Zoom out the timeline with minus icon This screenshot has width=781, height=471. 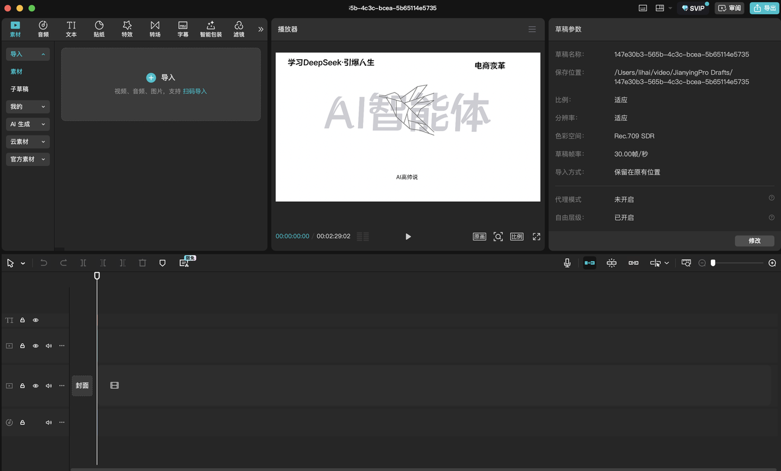point(702,263)
